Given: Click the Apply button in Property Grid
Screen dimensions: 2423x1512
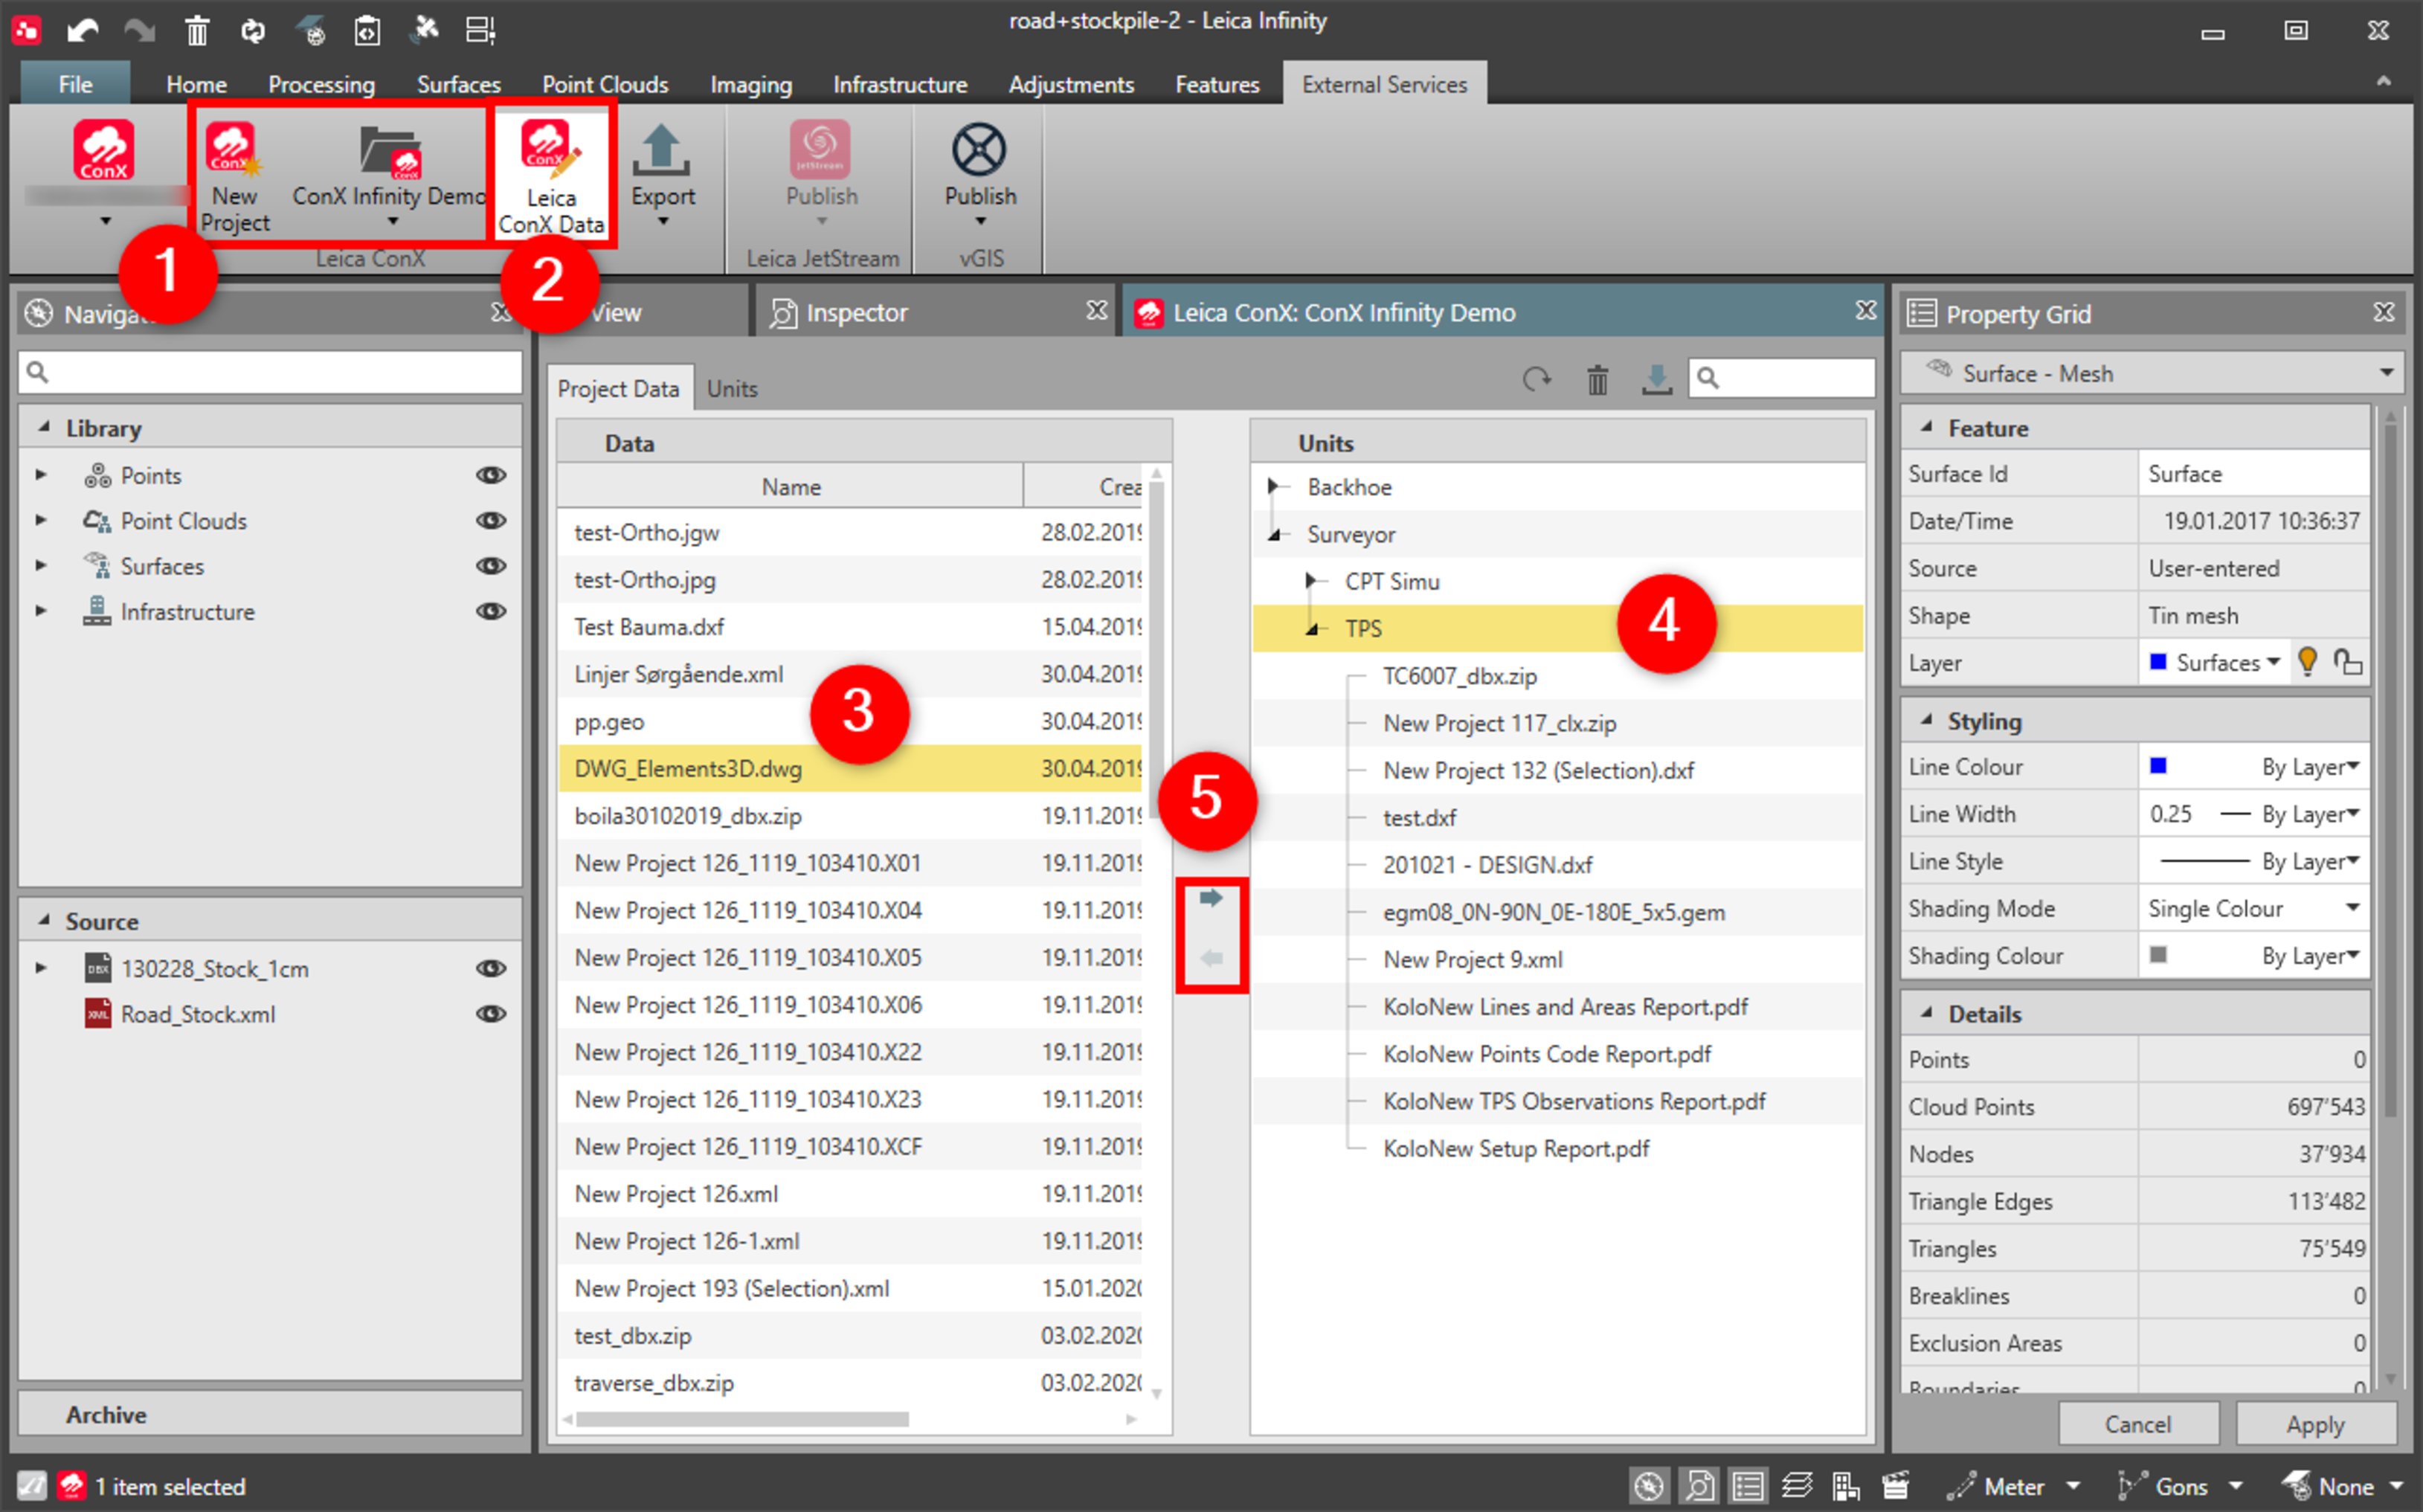Looking at the screenshot, I should 2315,1424.
